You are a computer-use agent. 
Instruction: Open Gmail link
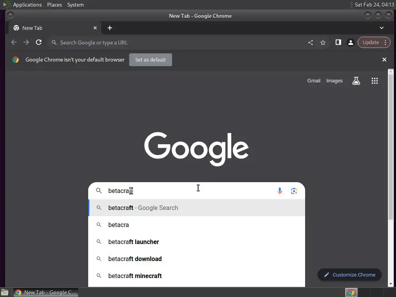[314, 81]
